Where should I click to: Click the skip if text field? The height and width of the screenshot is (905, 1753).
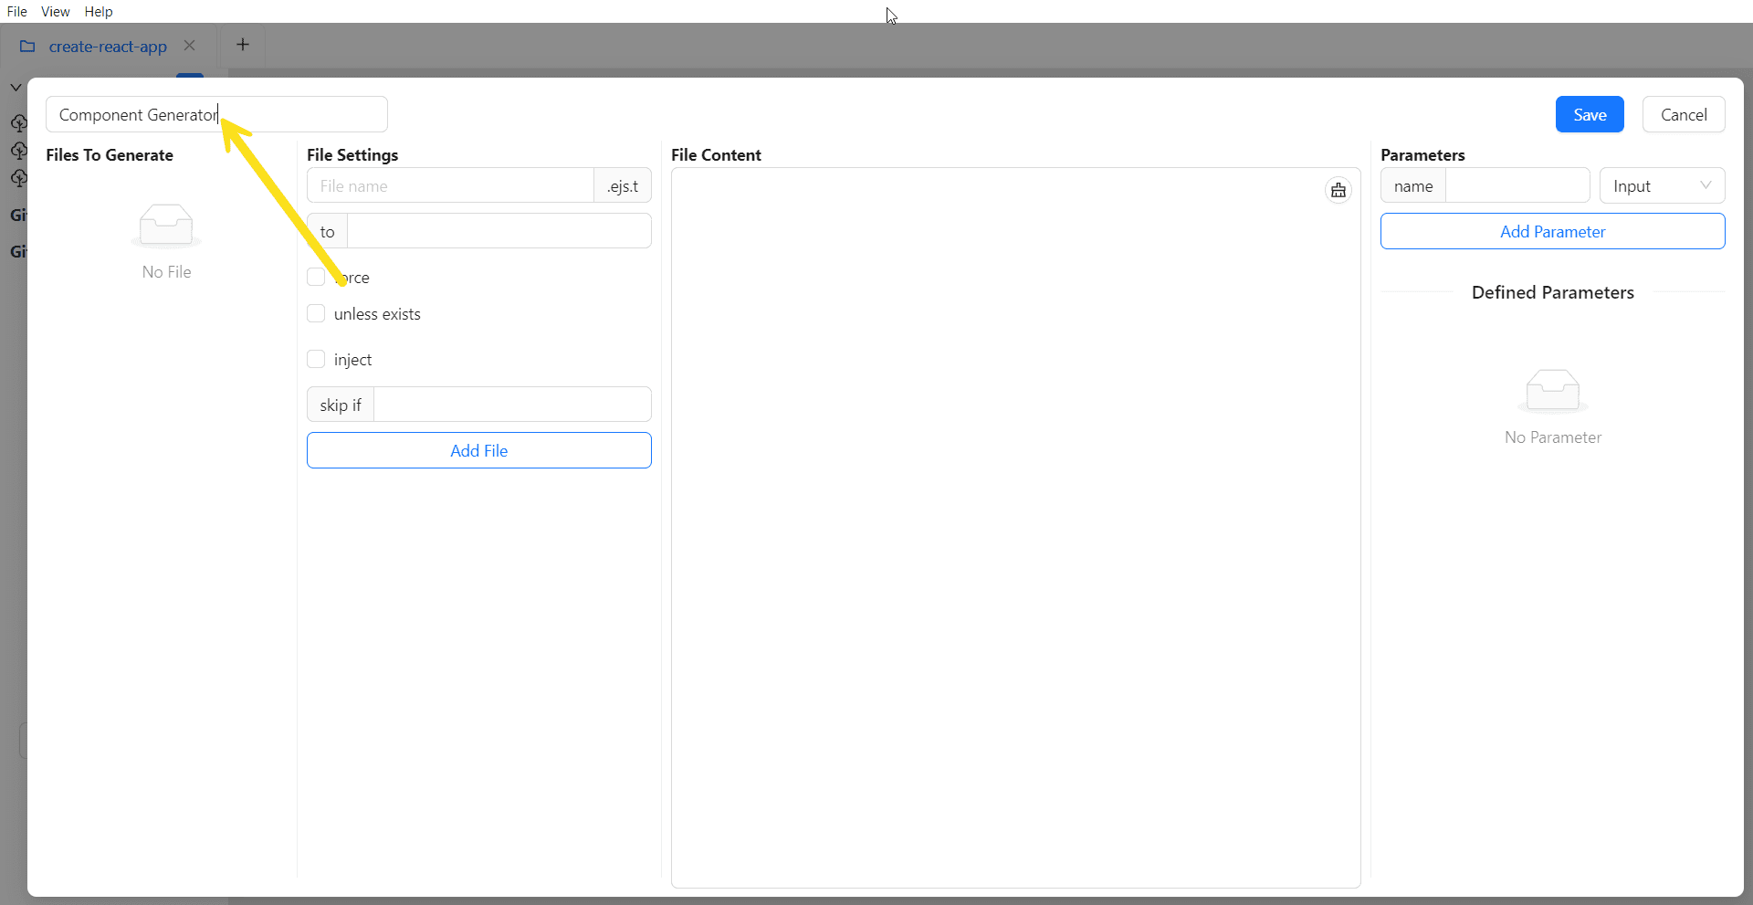[x=511, y=405]
